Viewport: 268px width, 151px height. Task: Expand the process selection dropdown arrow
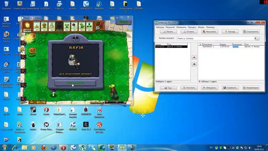tap(255, 39)
